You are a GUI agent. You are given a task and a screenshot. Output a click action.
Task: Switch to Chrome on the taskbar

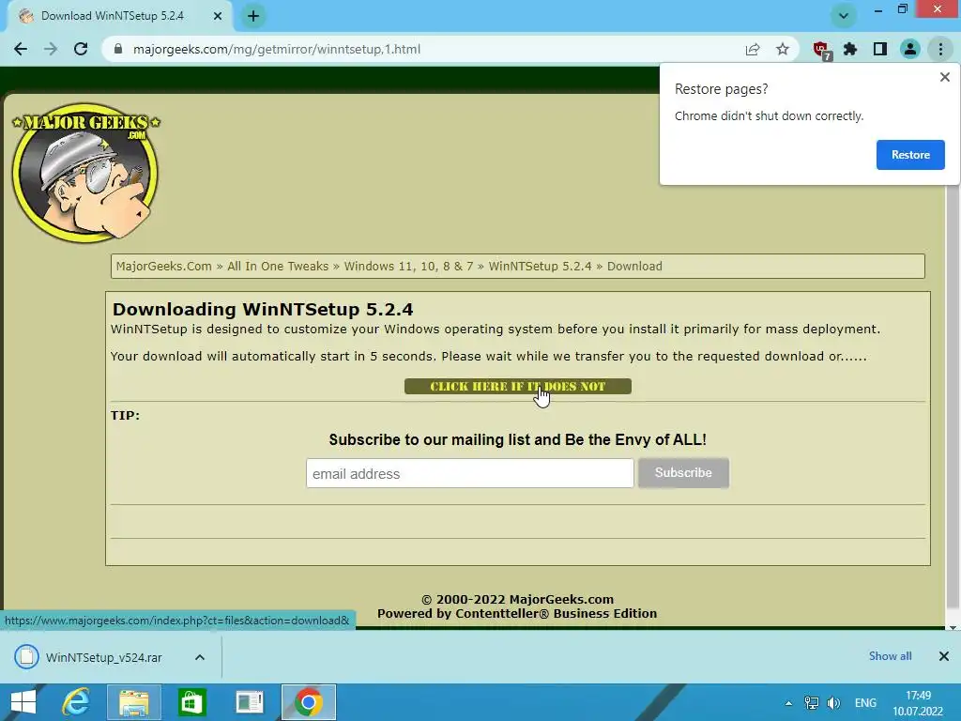308,702
